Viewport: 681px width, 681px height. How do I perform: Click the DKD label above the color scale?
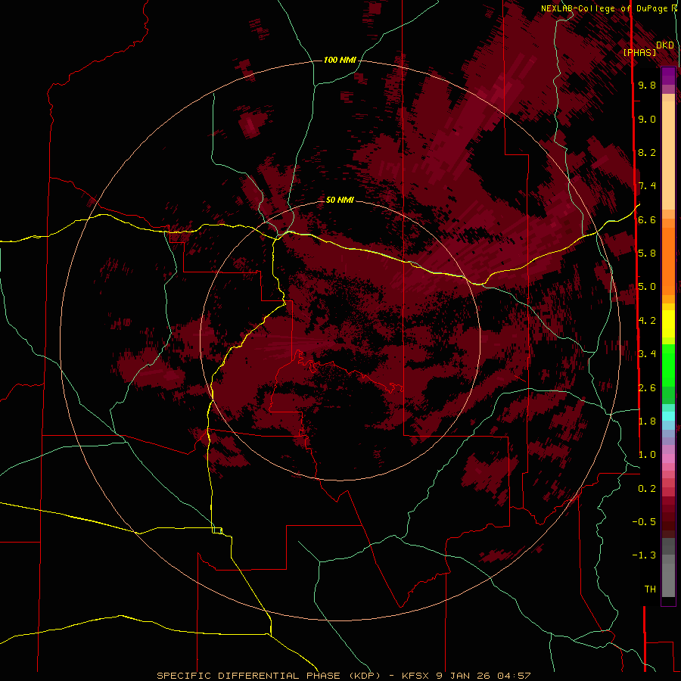665,45
